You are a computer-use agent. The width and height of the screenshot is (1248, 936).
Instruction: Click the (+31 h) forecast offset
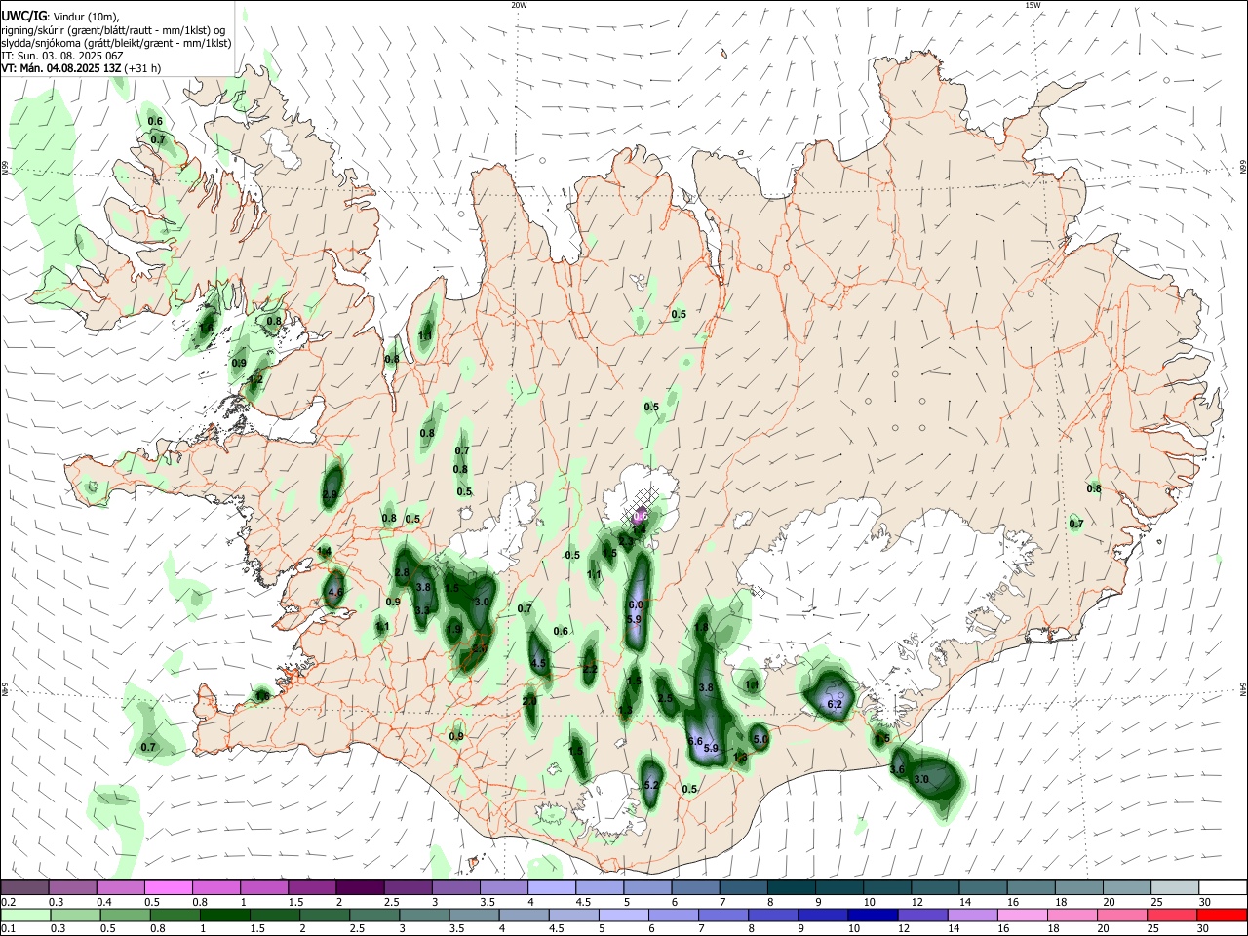click(143, 68)
